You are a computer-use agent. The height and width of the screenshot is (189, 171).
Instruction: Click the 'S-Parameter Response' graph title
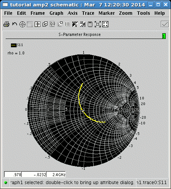click(80, 34)
